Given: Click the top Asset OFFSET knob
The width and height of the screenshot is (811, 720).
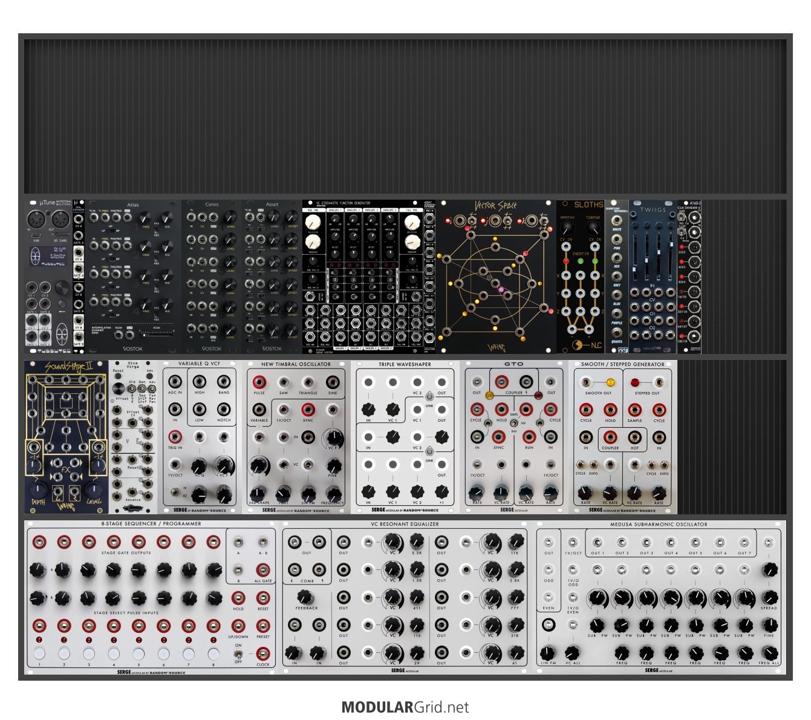Looking at the screenshot, I should tap(293, 217).
